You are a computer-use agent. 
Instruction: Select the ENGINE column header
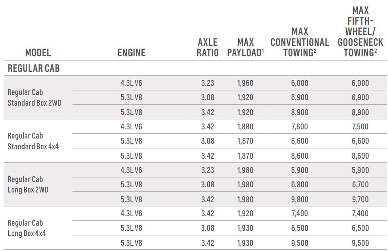tap(131, 53)
